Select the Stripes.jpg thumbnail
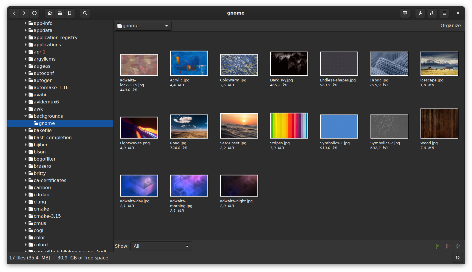Screen dimensions: 472x272 point(289,126)
